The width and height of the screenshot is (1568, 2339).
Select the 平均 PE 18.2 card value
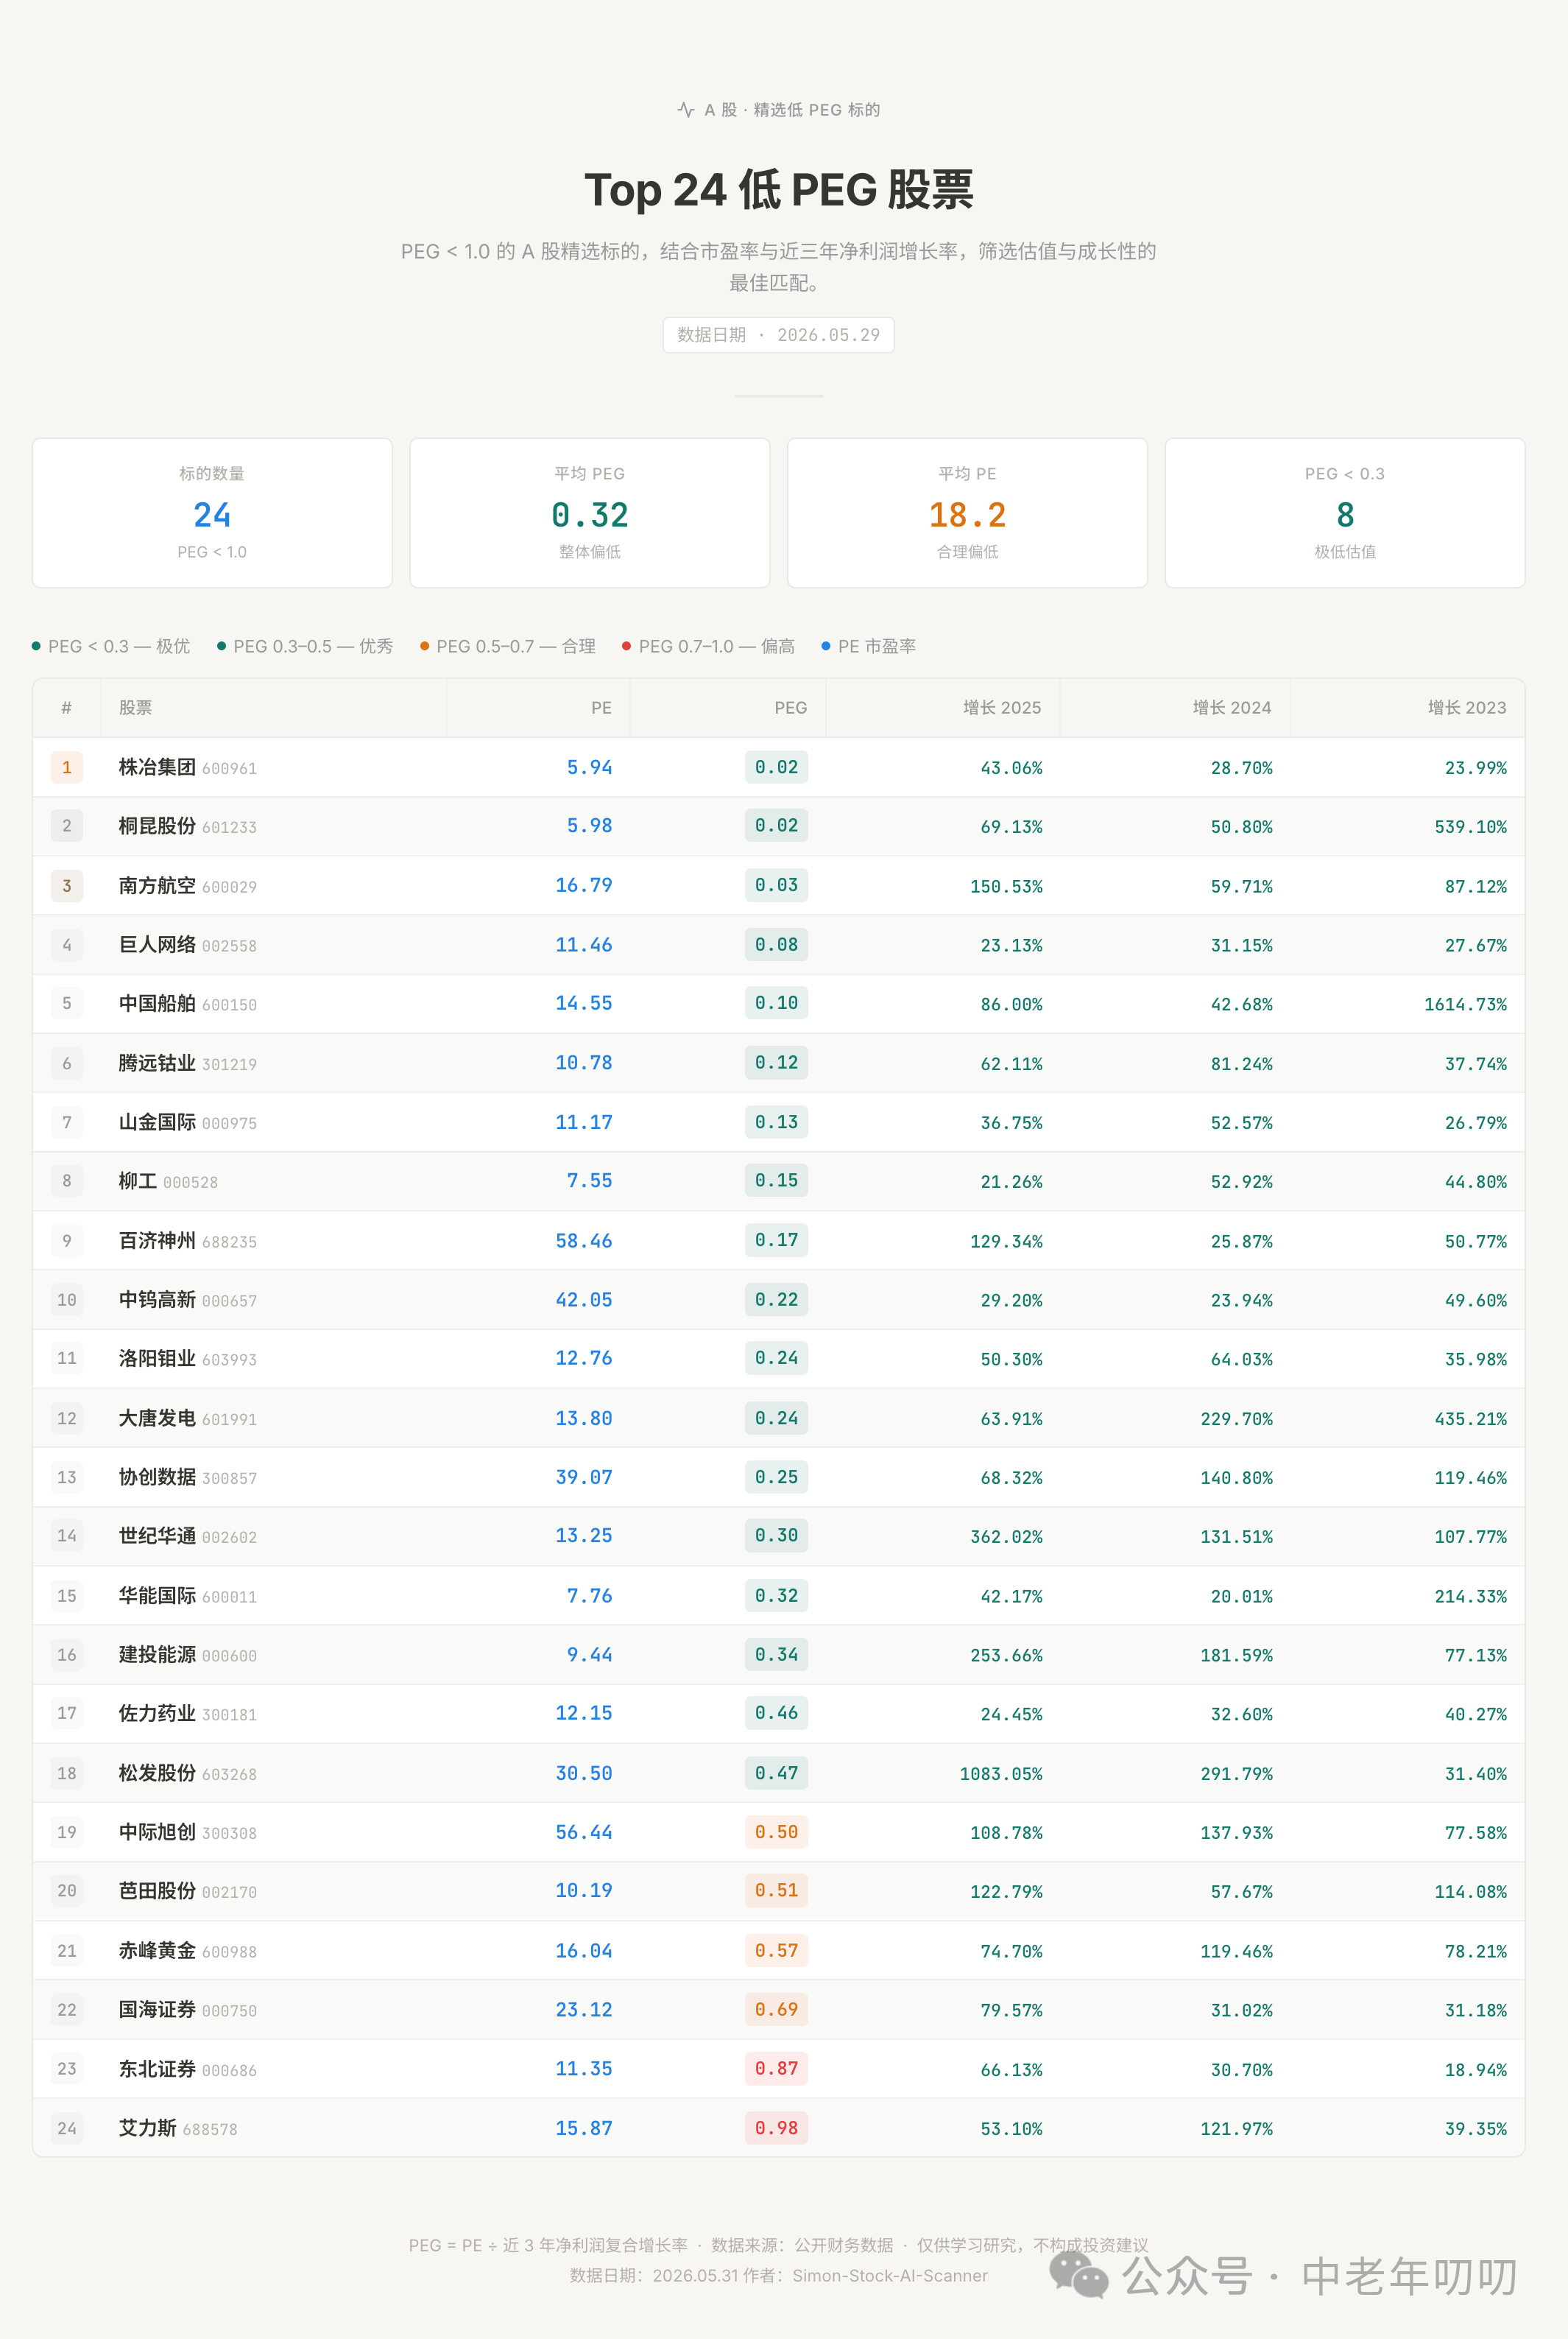click(x=967, y=514)
